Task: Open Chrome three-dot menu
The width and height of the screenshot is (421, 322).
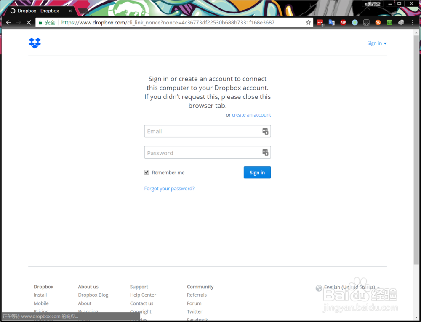Action: [x=413, y=23]
